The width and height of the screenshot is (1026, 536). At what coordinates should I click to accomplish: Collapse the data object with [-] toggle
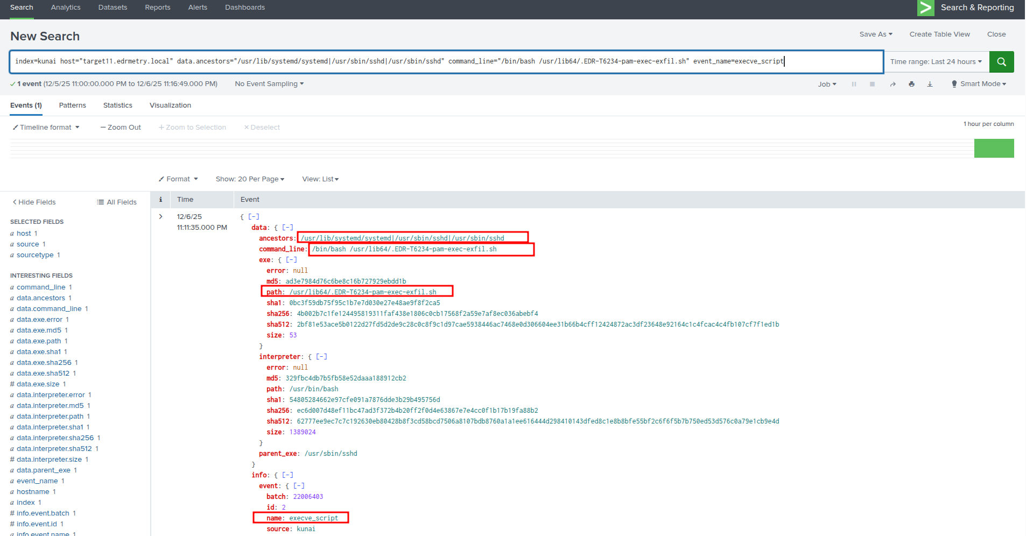click(x=287, y=228)
